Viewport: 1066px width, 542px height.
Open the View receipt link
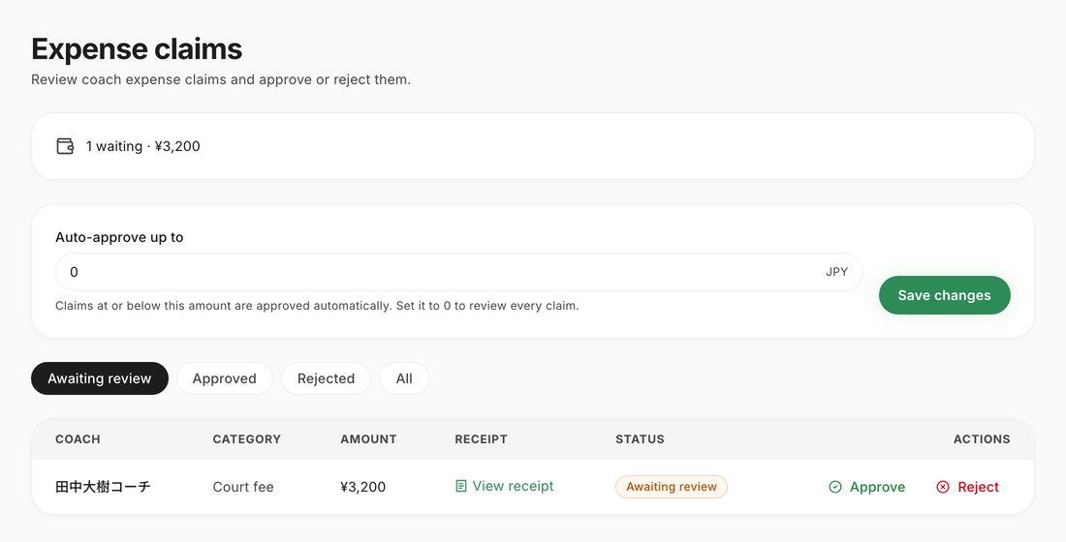click(505, 486)
